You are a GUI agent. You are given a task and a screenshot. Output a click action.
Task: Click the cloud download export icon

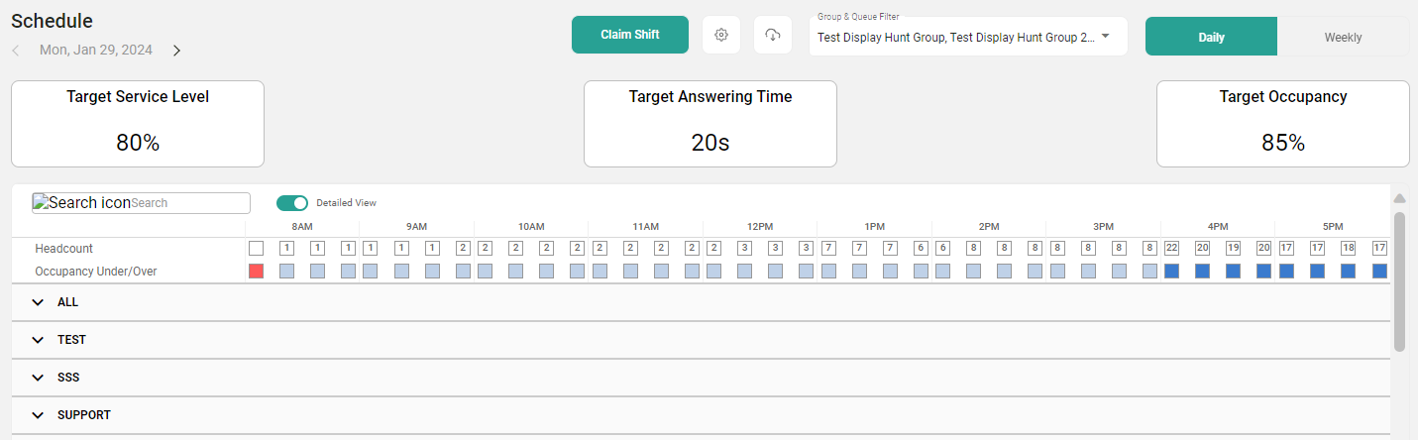point(773,35)
